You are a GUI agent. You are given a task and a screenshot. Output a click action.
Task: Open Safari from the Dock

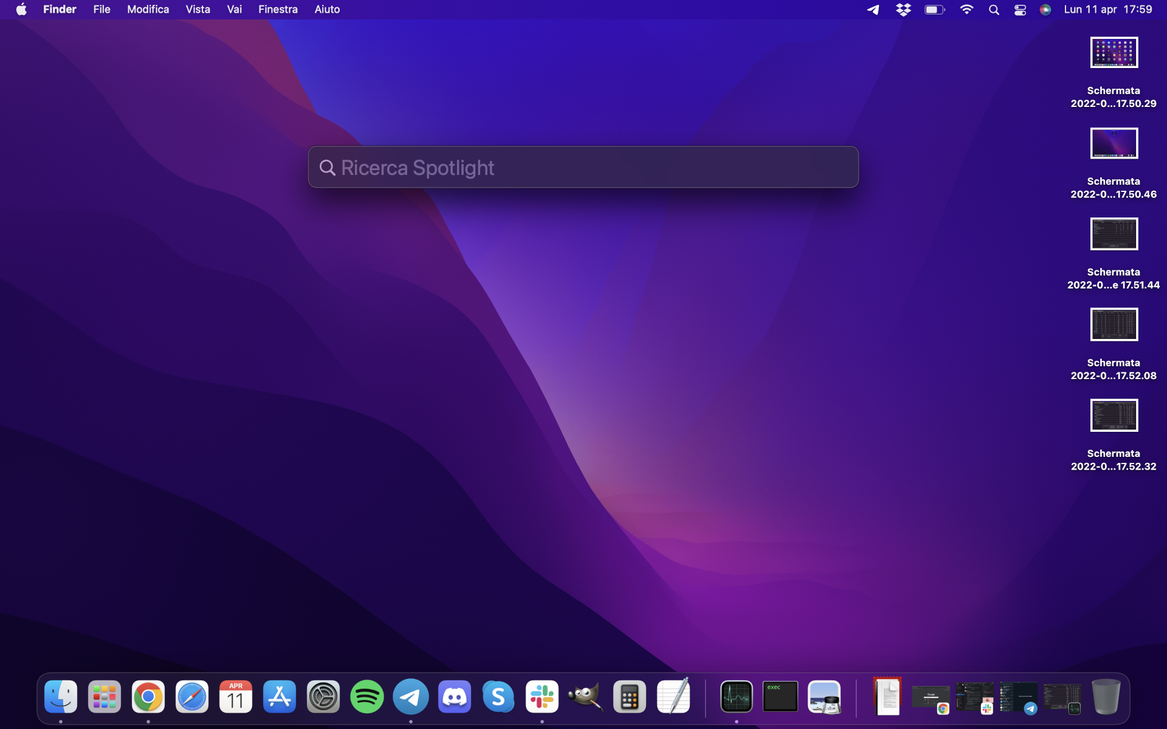192,697
